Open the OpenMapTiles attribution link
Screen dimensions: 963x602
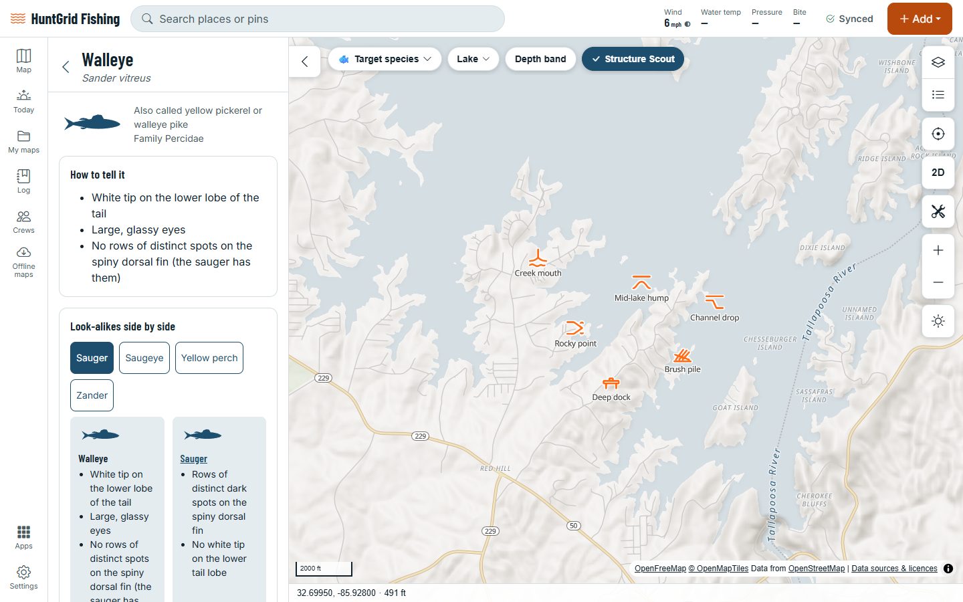click(x=718, y=569)
